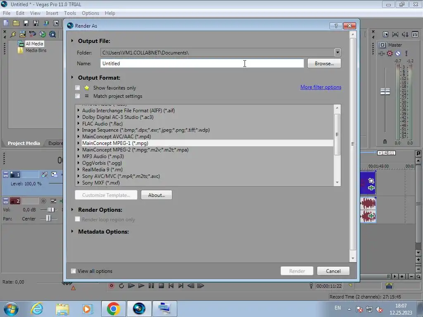The image size is (423, 317).
Task: Open the Vegas Pro taskbar icon
Action: 139,309
